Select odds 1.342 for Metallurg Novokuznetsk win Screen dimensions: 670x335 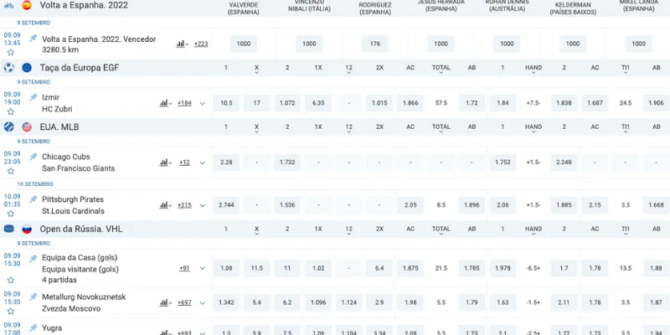(226, 302)
